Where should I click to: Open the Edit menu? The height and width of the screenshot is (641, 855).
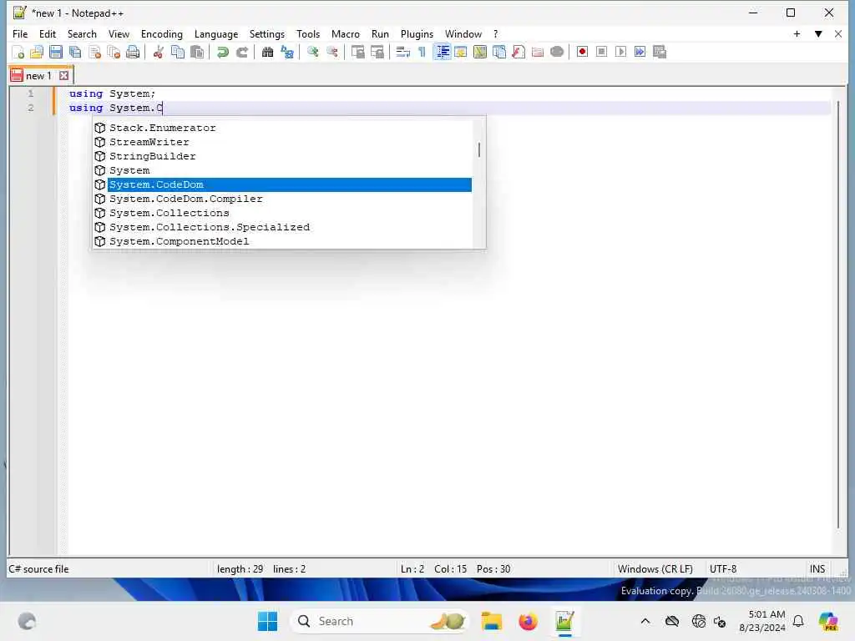[48, 33]
